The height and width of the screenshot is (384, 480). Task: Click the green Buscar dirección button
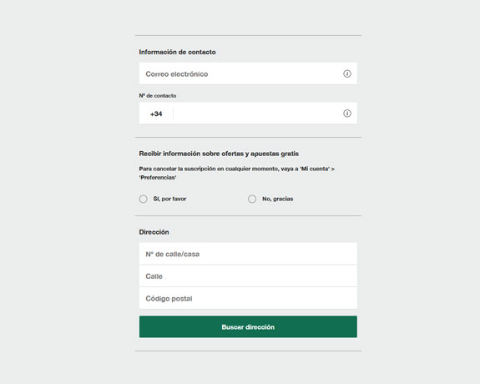pos(248,327)
